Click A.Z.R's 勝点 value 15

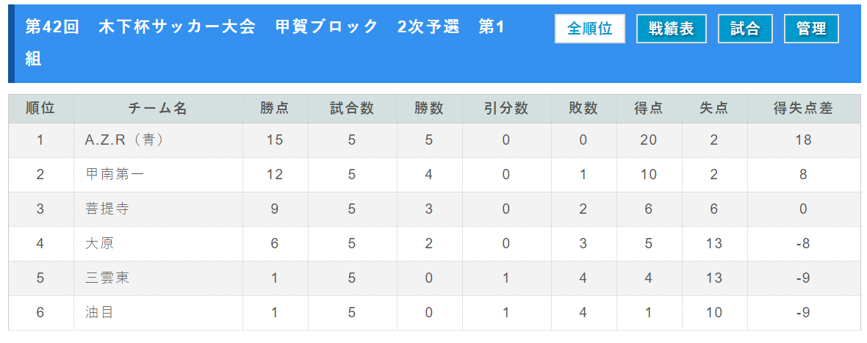pyautogui.click(x=275, y=140)
